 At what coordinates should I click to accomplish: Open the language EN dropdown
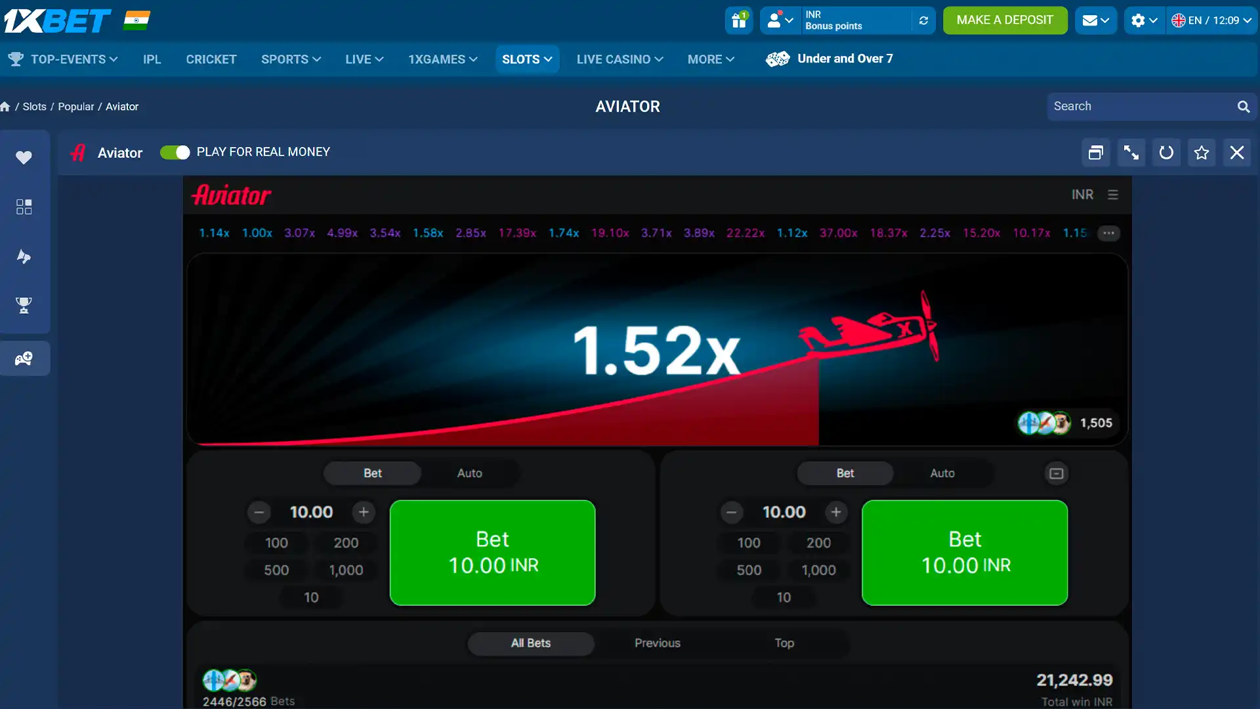[1211, 20]
